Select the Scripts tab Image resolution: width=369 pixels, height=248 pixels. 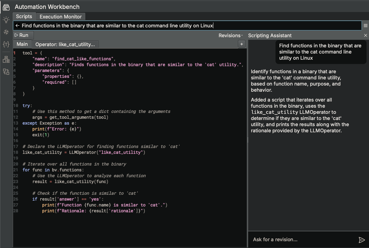click(x=24, y=17)
